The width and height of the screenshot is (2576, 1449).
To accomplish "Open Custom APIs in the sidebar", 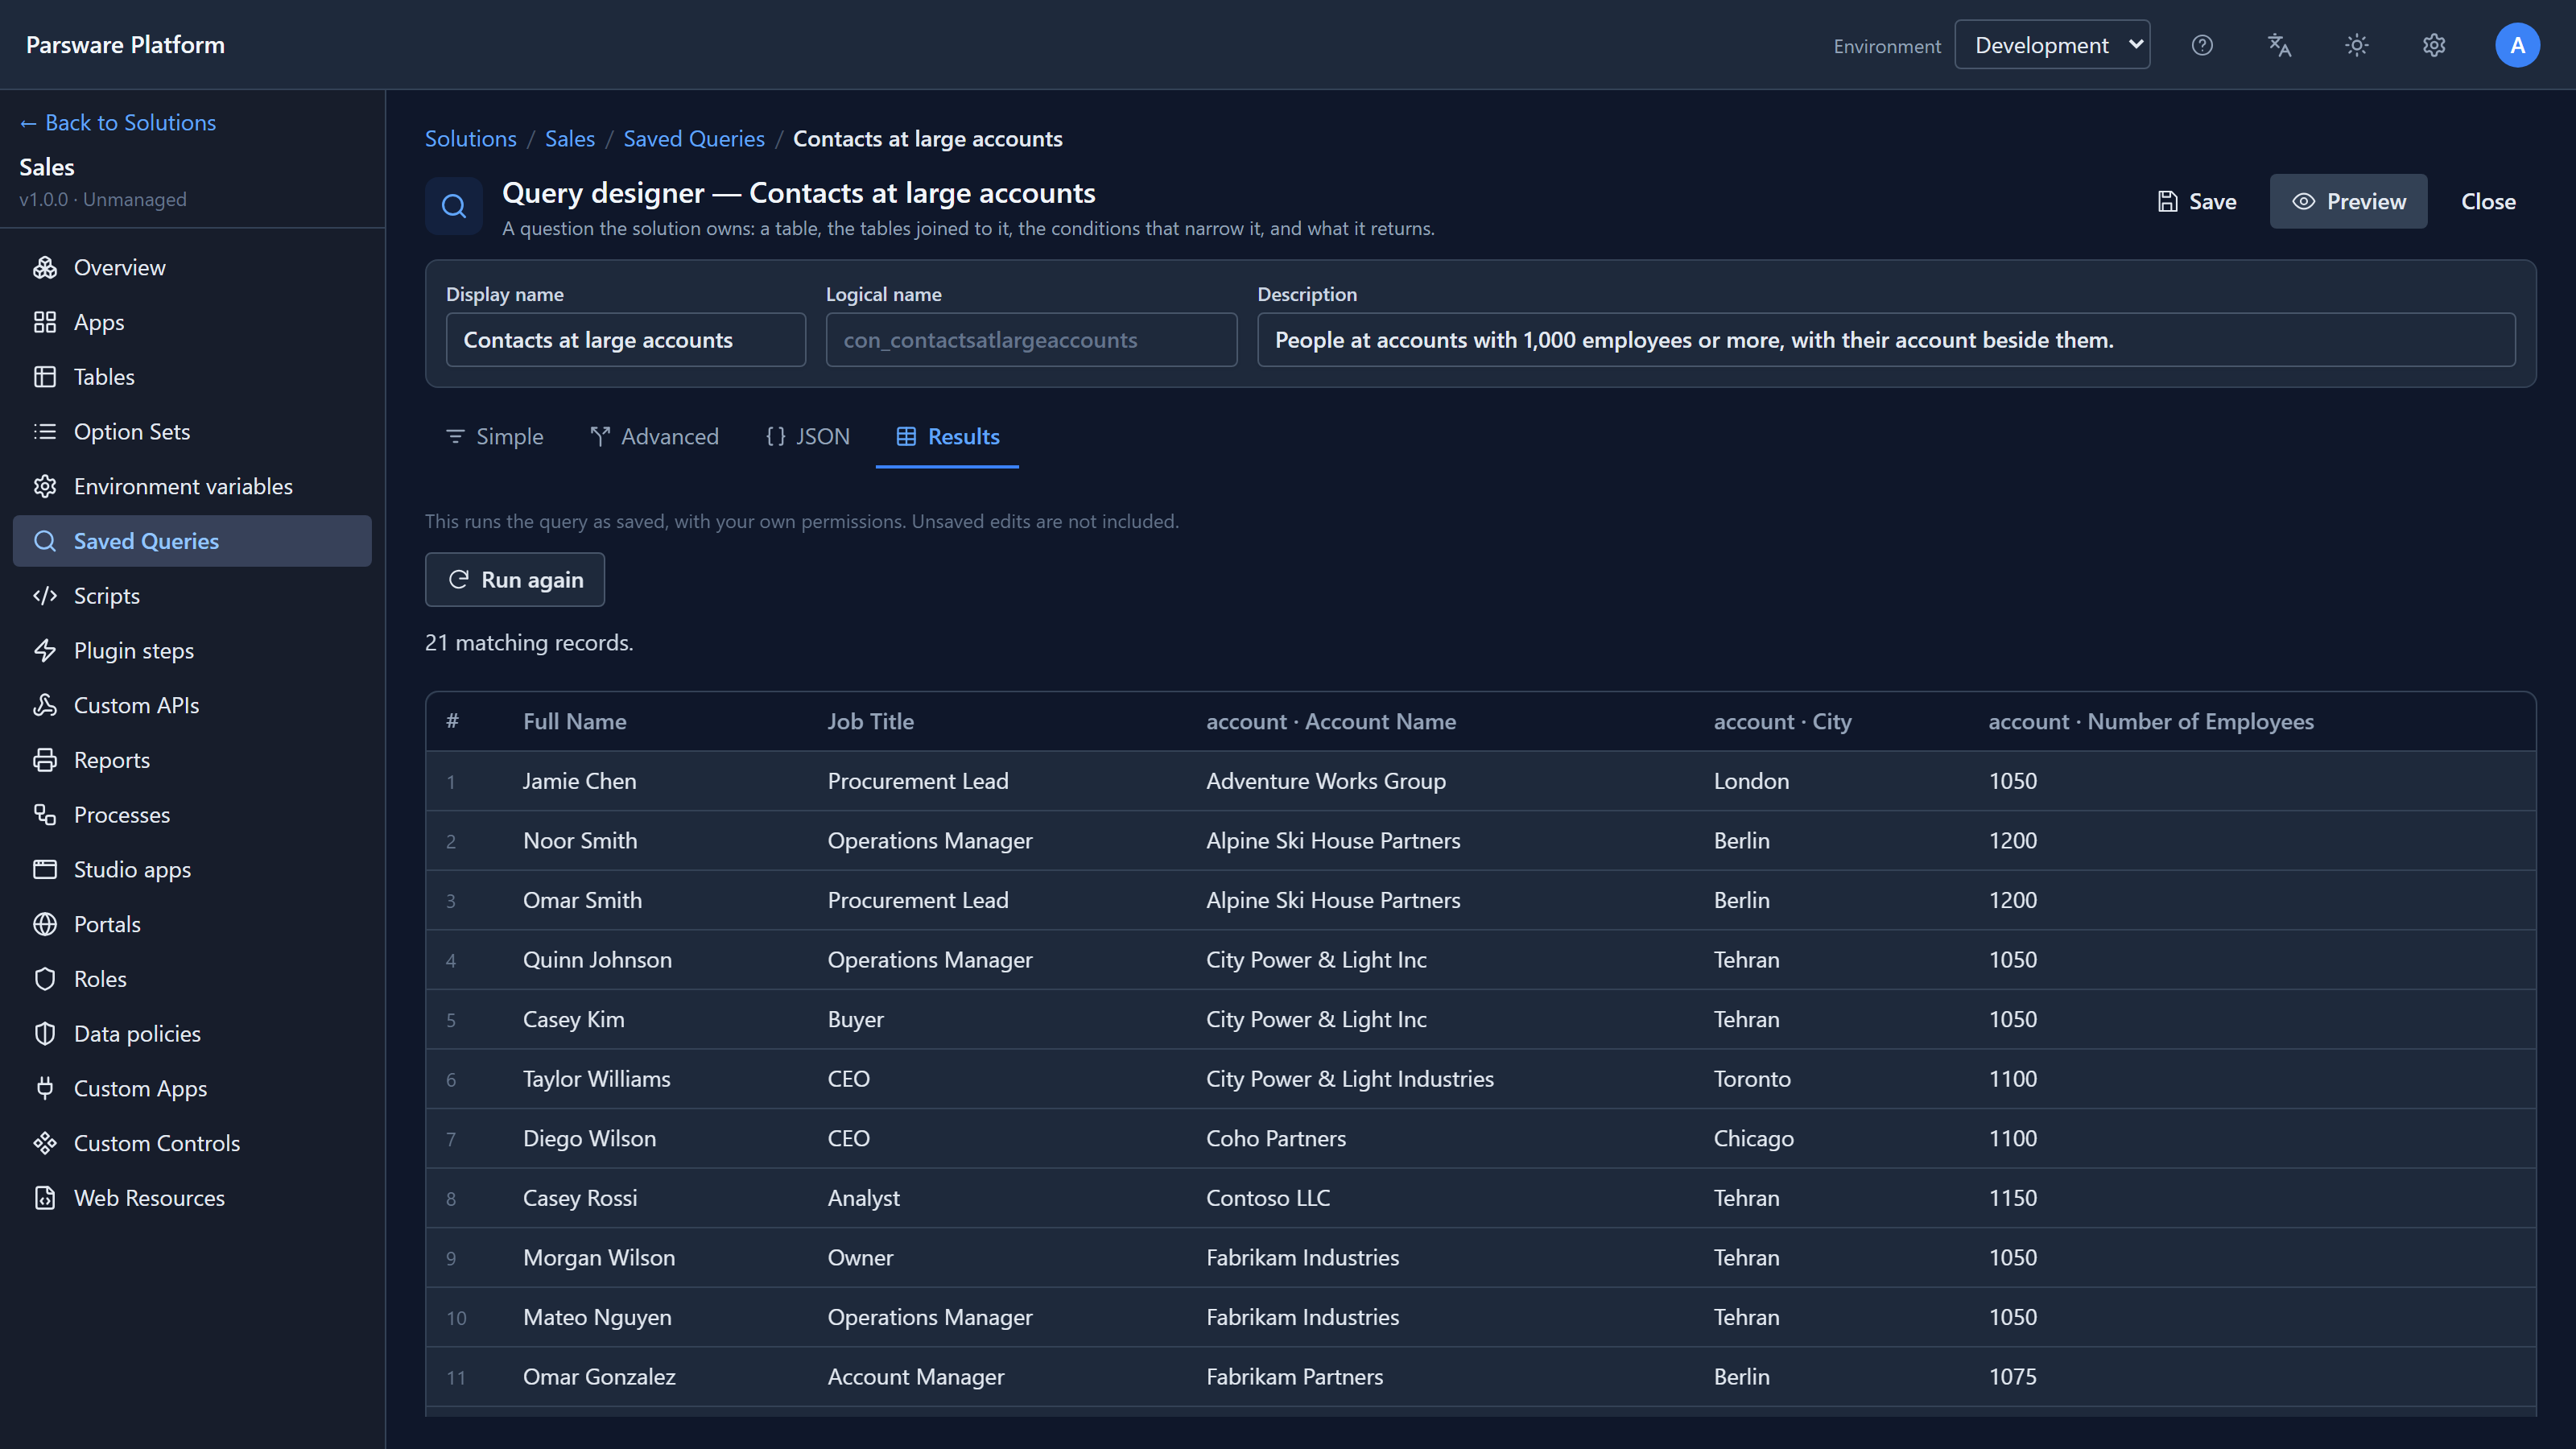I will [192, 705].
